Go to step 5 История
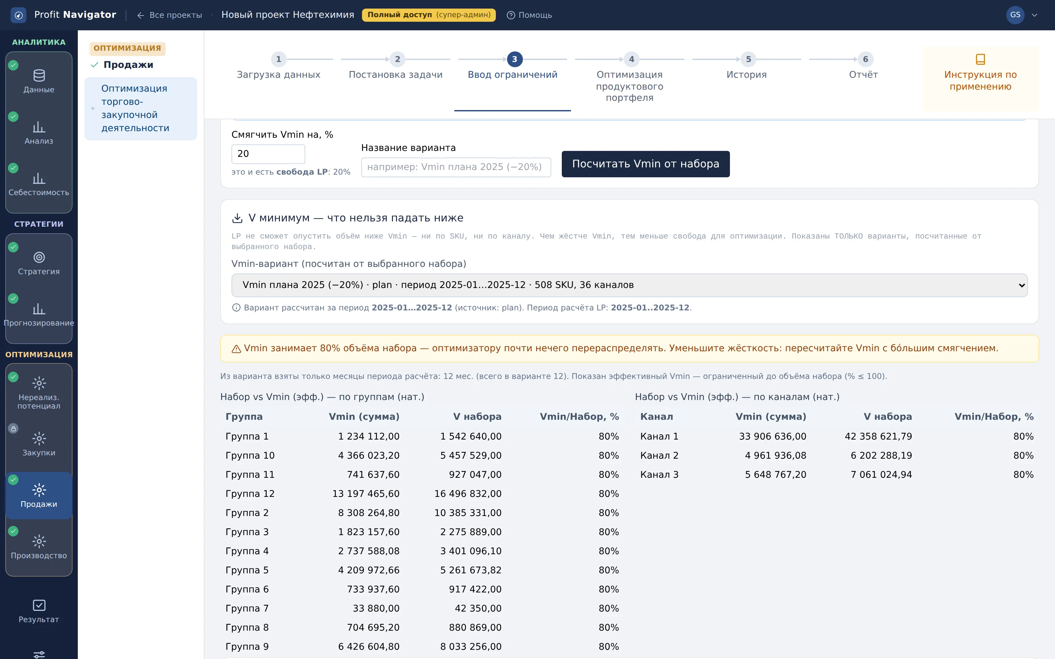The image size is (1055, 659). [746, 67]
